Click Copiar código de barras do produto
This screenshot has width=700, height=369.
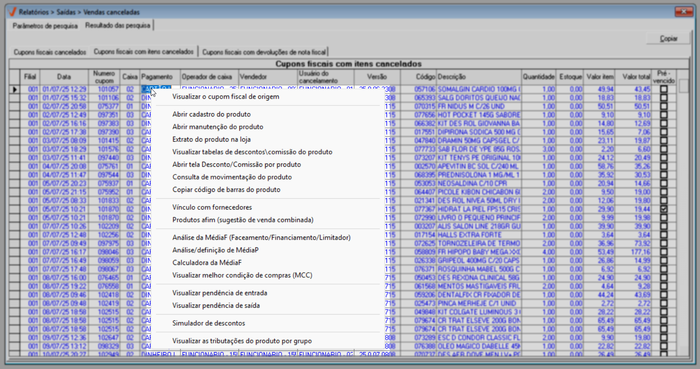(x=226, y=190)
